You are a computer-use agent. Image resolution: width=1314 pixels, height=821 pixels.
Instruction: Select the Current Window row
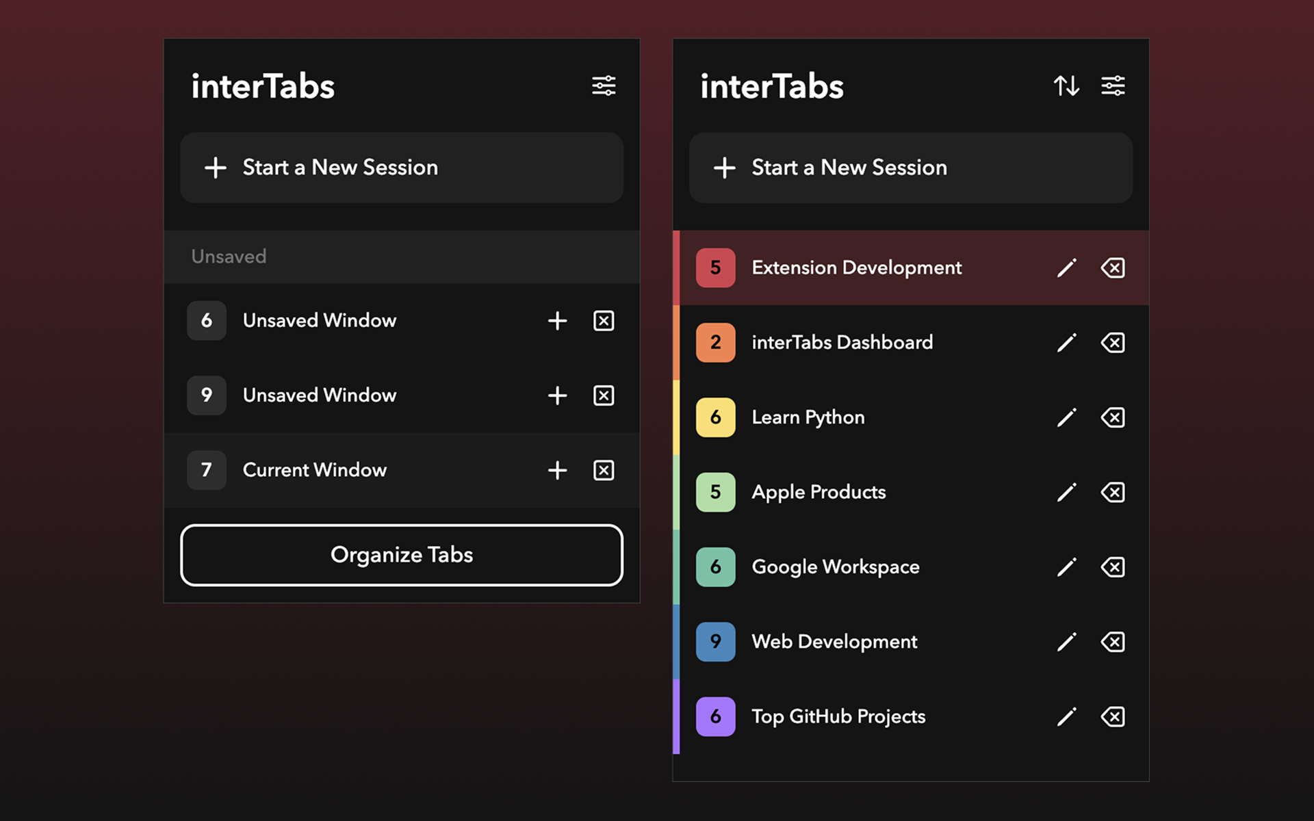[x=315, y=471]
